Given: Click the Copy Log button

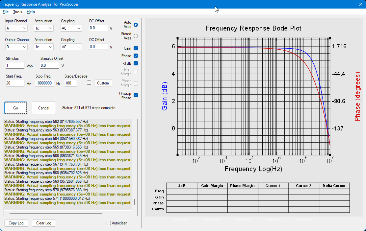Looking at the screenshot, I should point(16,223).
